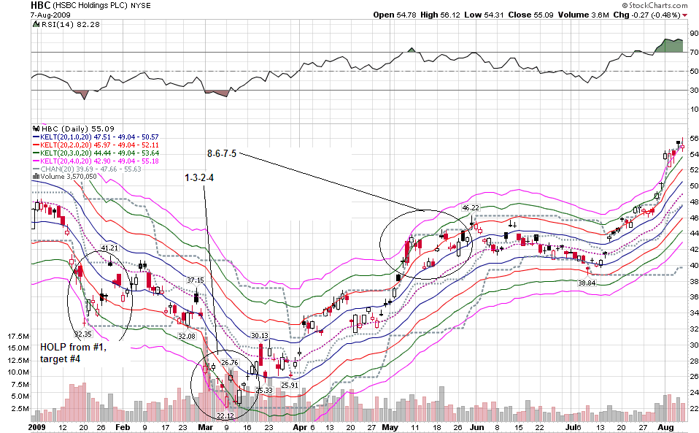Click the RSI axis level 90
The width and height of the screenshot is (699, 433).
click(x=694, y=34)
